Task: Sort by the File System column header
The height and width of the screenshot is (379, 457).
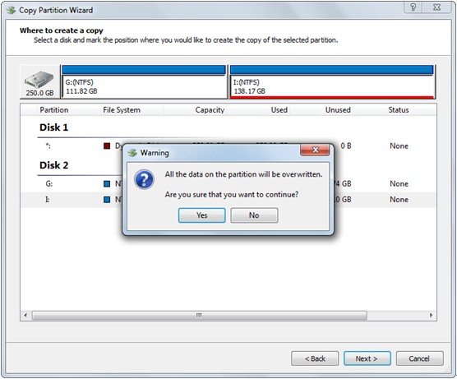Action: point(122,110)
